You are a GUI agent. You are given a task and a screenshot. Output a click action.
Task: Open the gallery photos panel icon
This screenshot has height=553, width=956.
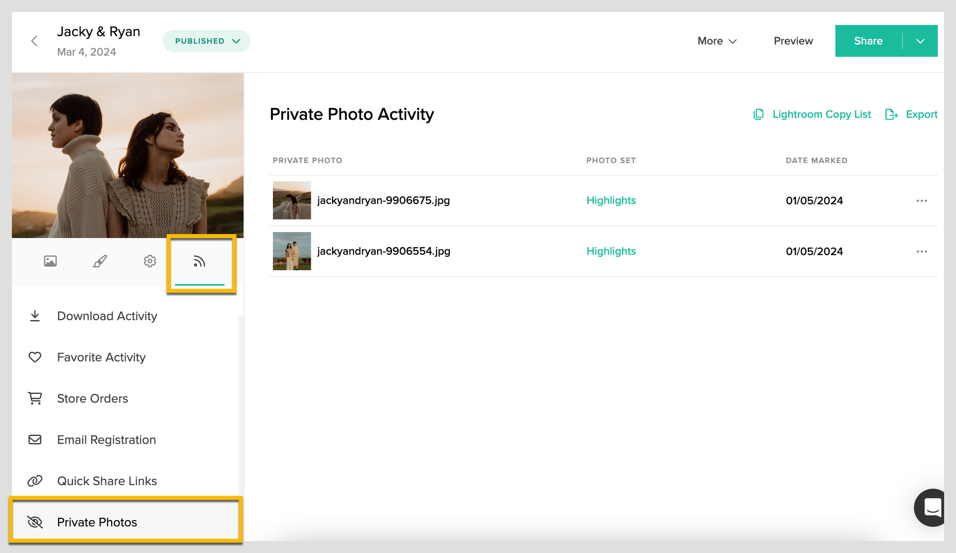(x=50, y=261)
